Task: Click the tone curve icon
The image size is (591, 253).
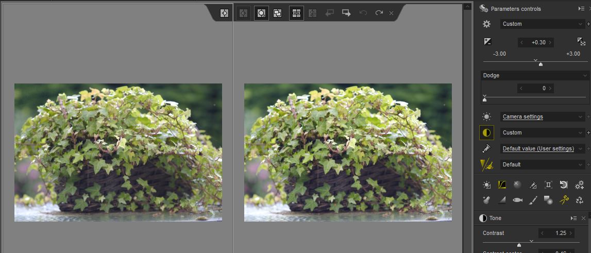Action: pyautogui.click(x=502, y=184)
